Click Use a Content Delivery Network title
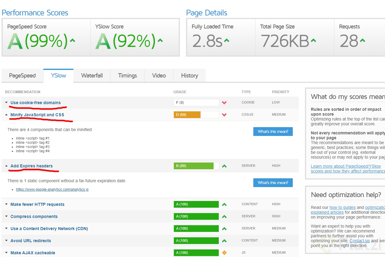Screen dimensions: 385x257 (49, 229)
